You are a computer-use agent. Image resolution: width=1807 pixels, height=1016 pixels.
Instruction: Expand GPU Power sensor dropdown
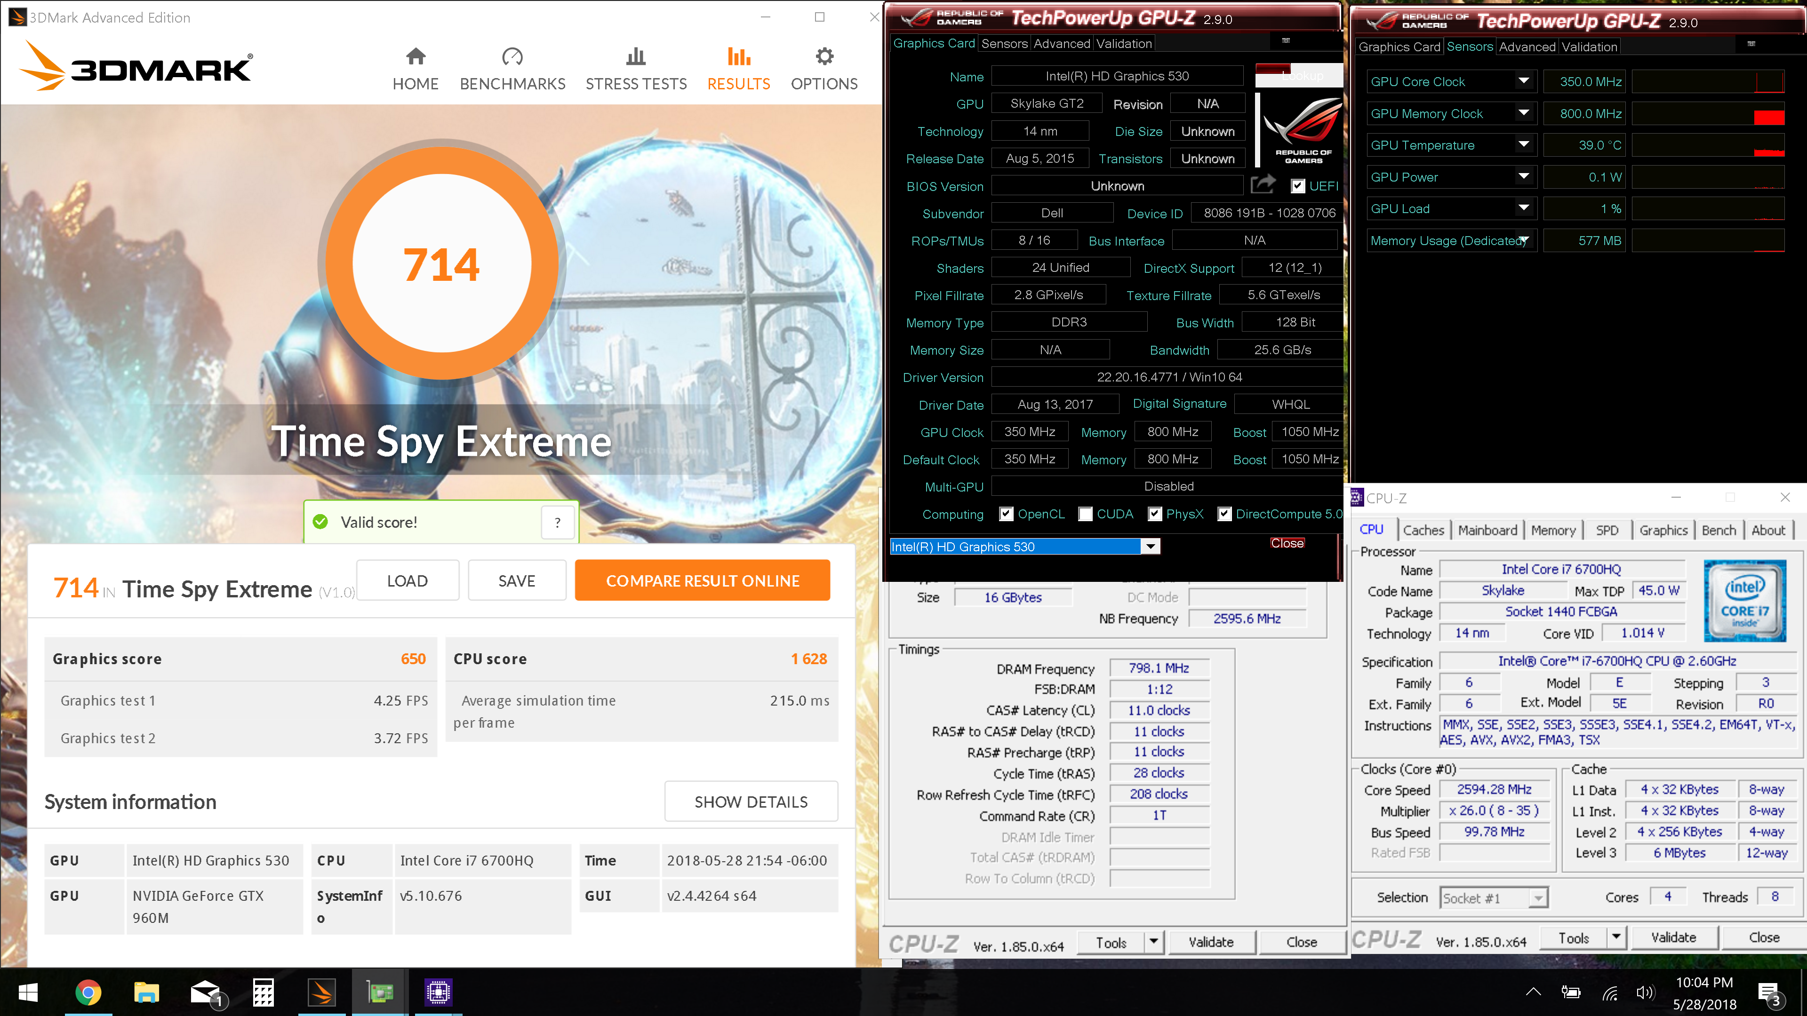[x=1523, y=177]
